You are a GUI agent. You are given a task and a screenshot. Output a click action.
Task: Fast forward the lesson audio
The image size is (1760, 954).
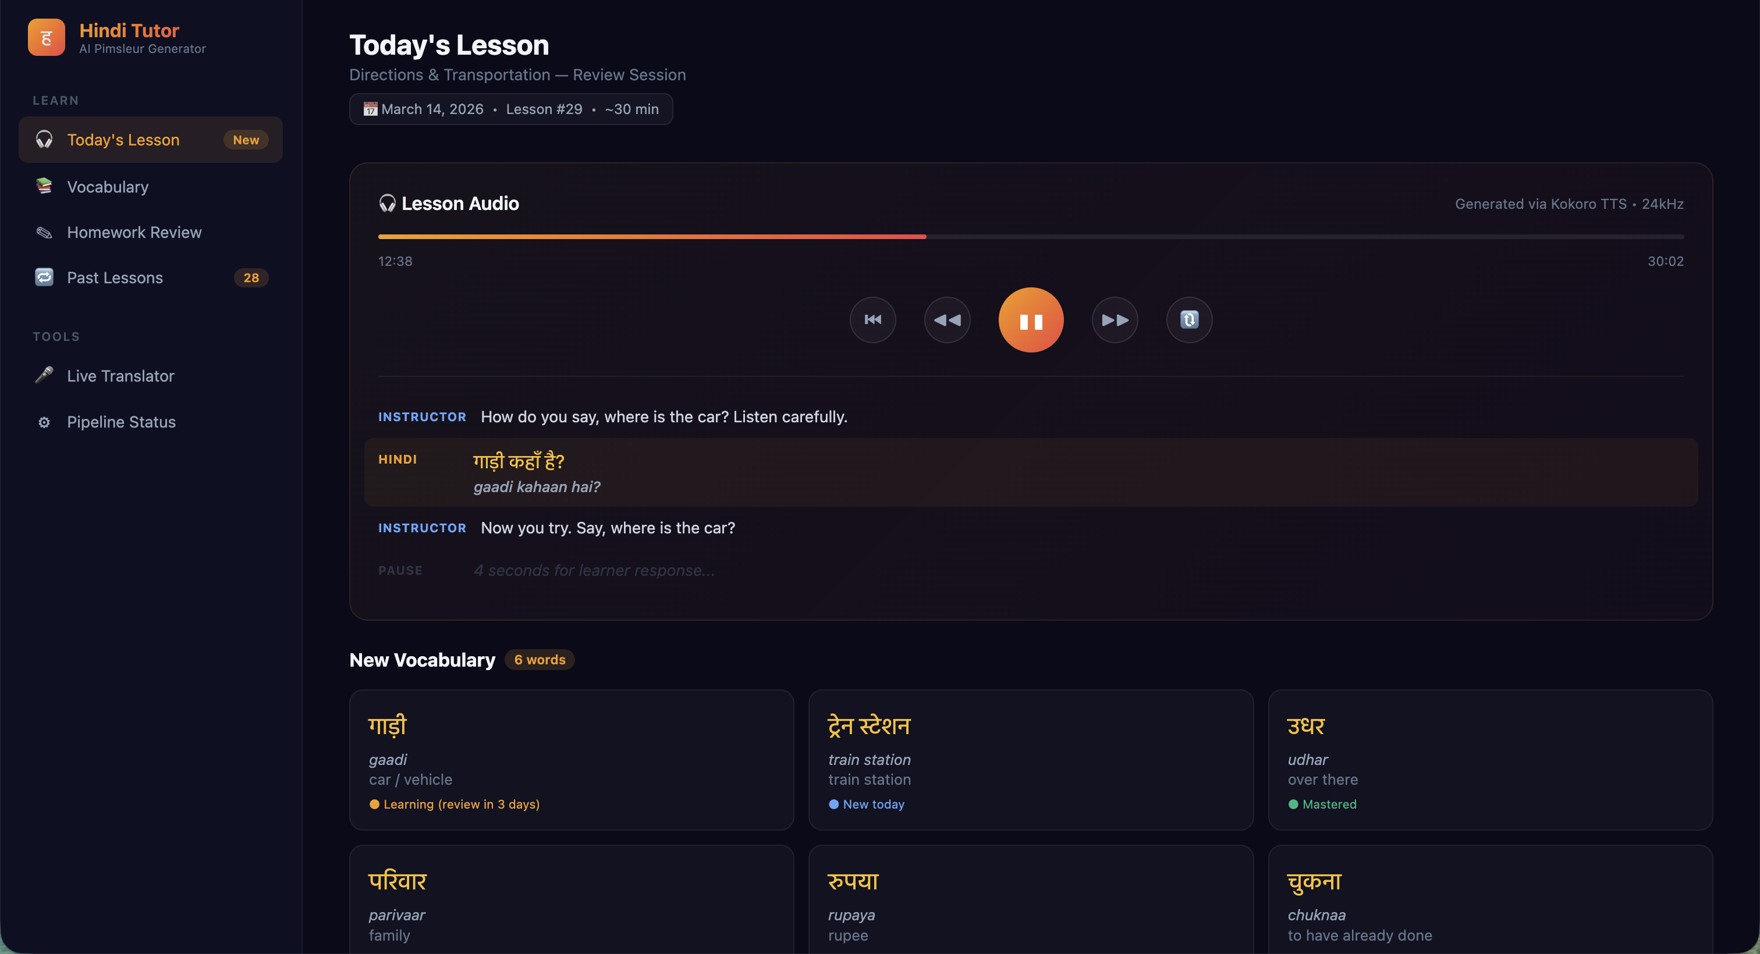coord(1115,321)
